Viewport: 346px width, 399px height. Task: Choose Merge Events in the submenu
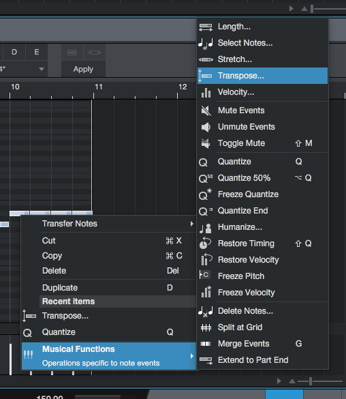click(x=262, y=344)
